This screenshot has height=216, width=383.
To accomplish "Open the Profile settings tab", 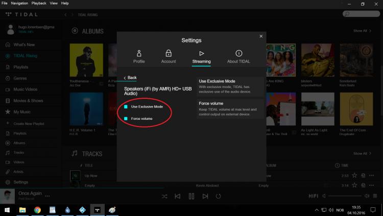I will [139, 57].
